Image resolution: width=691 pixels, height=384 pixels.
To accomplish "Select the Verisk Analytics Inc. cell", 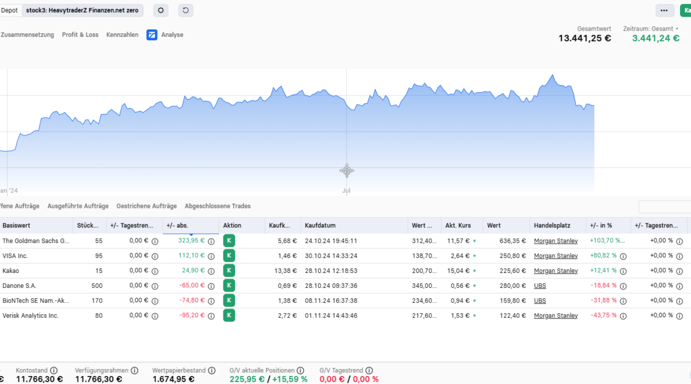I will [x=31, y=315].
